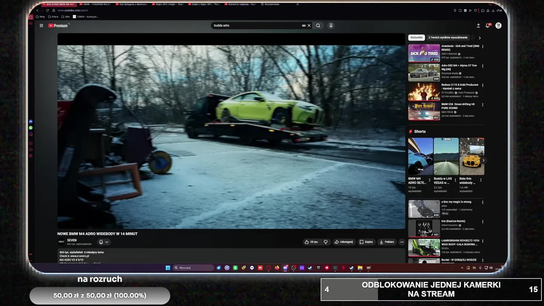Viewport: 544px width, 306px height.
Task: Open the on-screen keyboard icon in search box
Action: point(303,25)
